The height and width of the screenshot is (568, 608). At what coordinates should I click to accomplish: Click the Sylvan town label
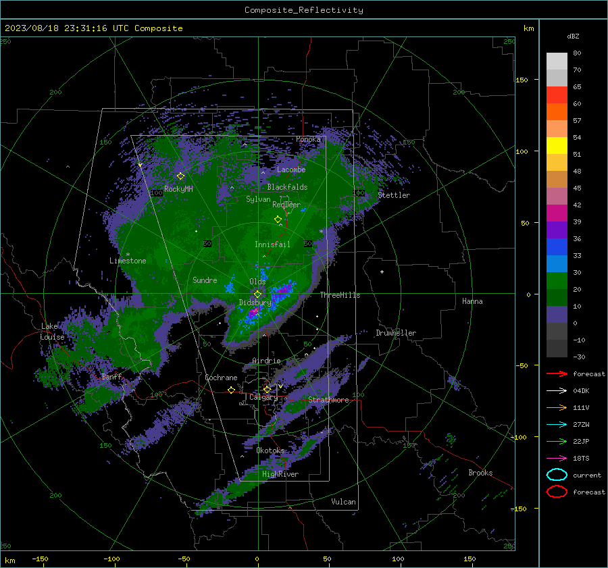pos(258,199)
